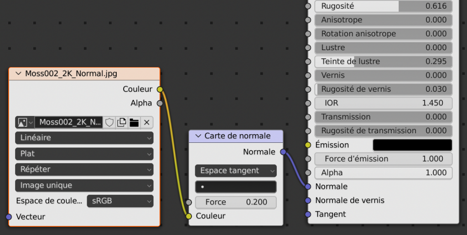Click the black Émission color swatch
This screenshot has height=235, width=467.
(x=412, y=145)
